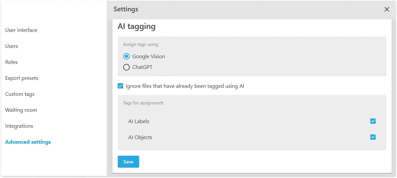Close the Settings dialog
This screenshot has height=178, width=397.
coord(387,9)
